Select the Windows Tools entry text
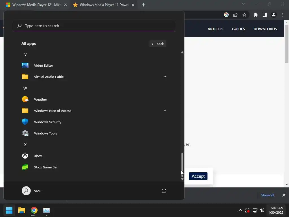This screenshot has height=217, width=289. (45, 133)
